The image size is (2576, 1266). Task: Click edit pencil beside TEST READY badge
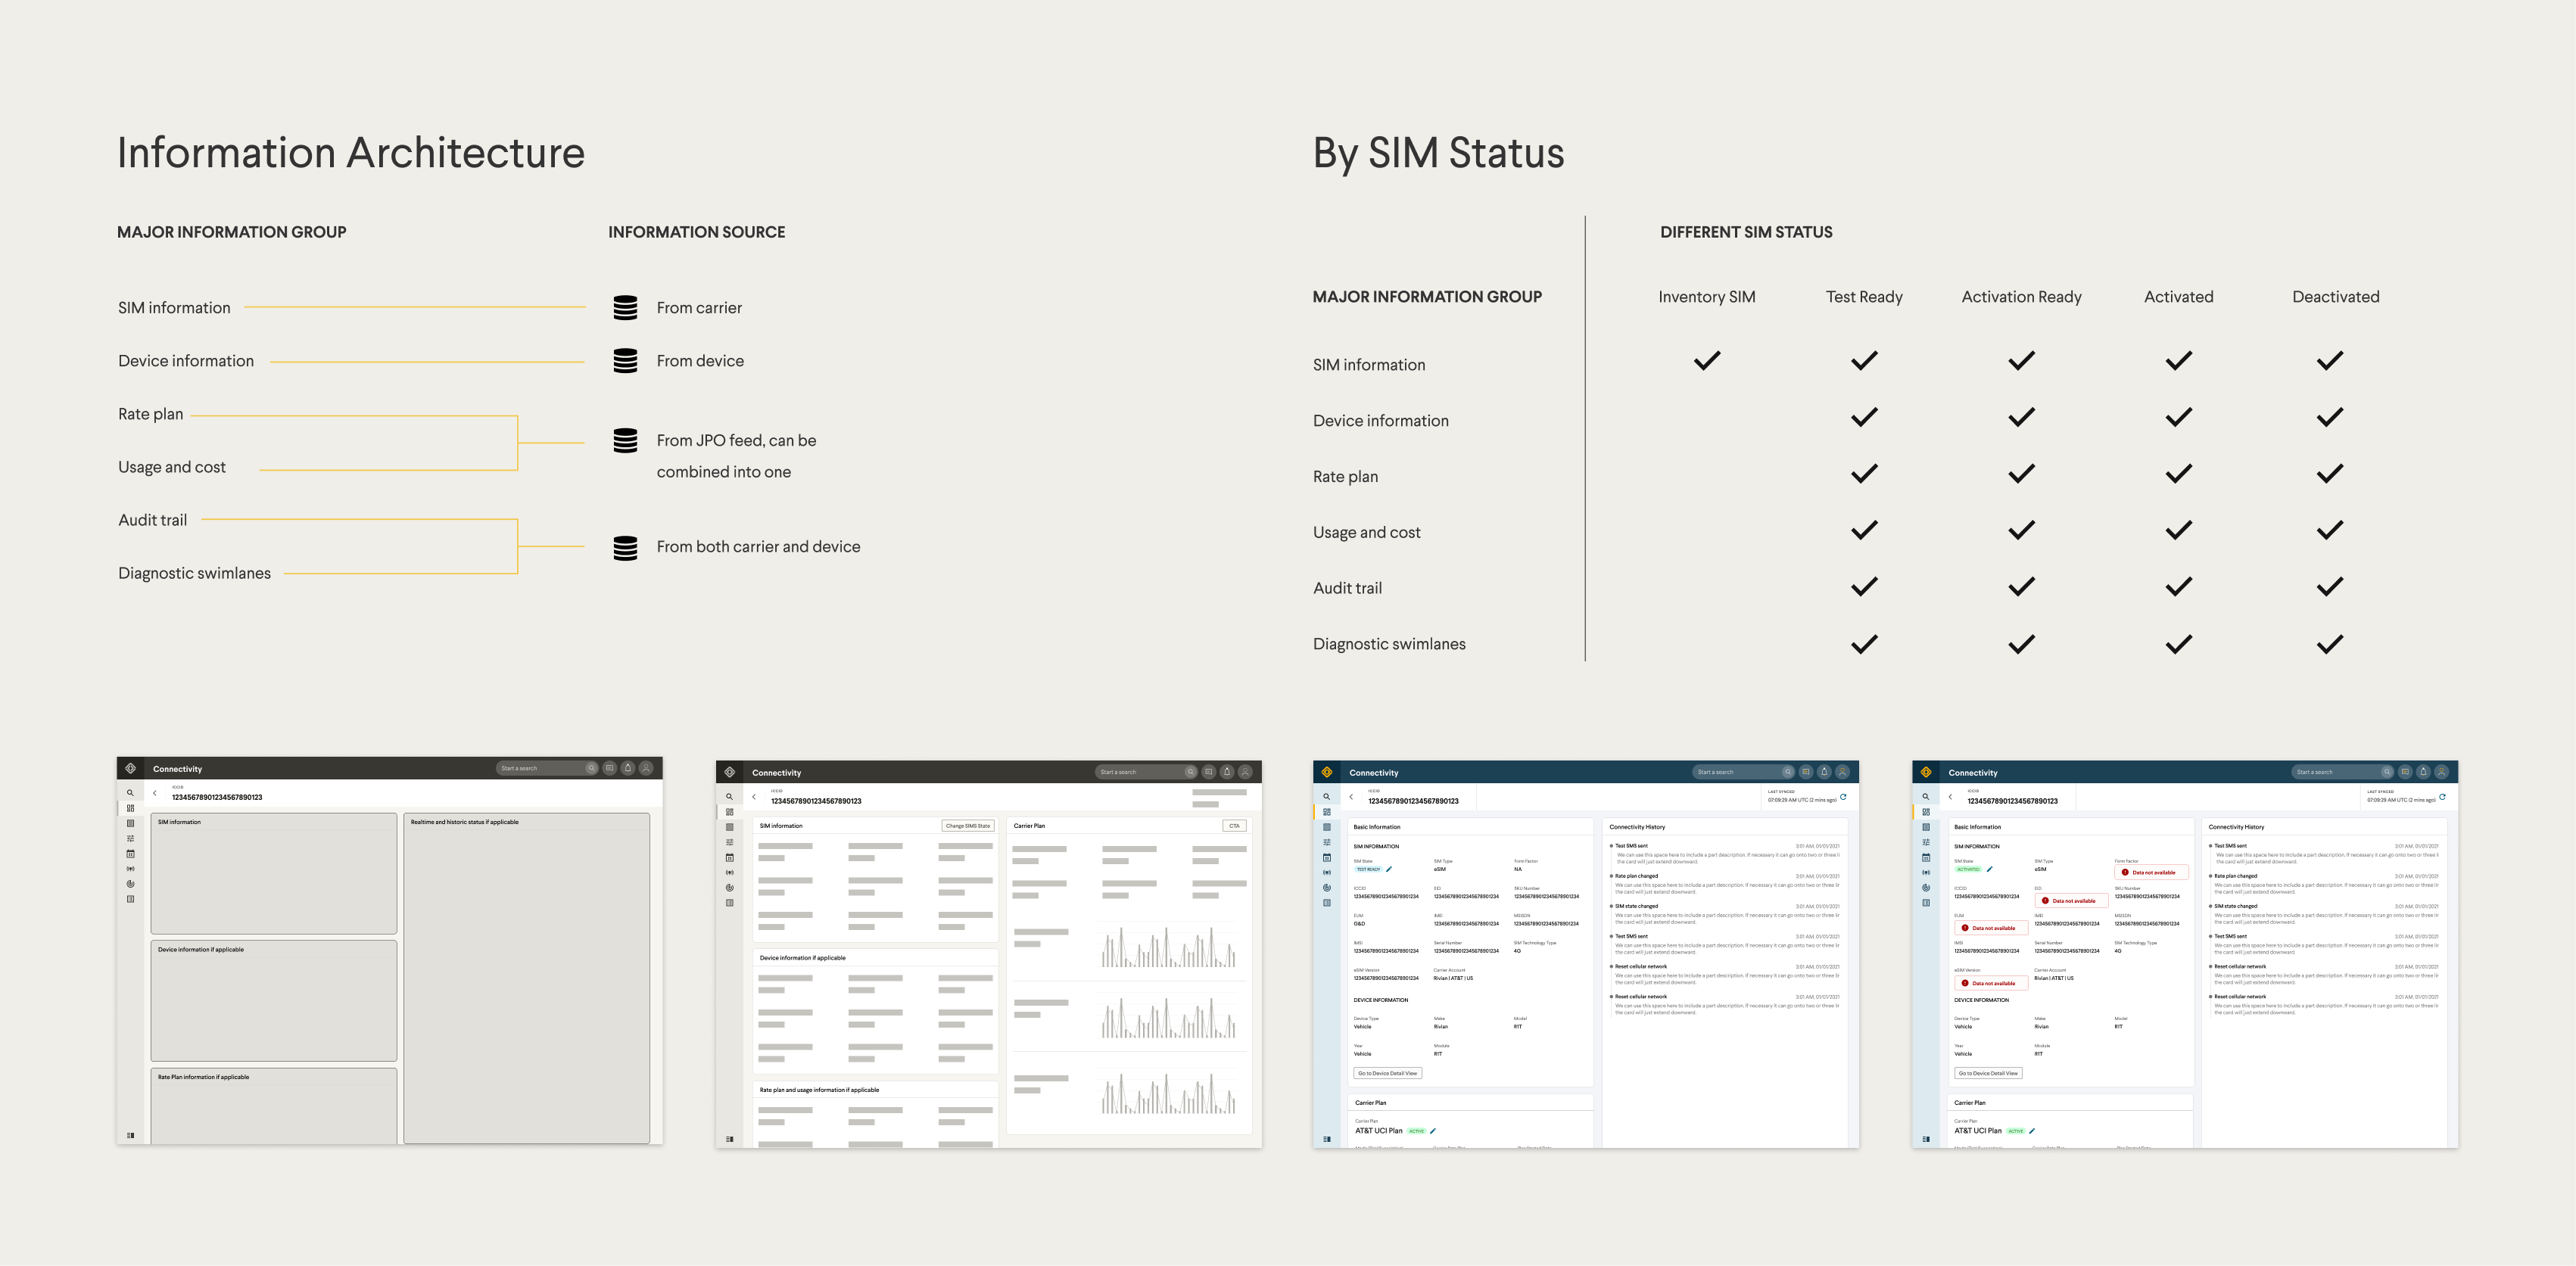coord(1389,869)
